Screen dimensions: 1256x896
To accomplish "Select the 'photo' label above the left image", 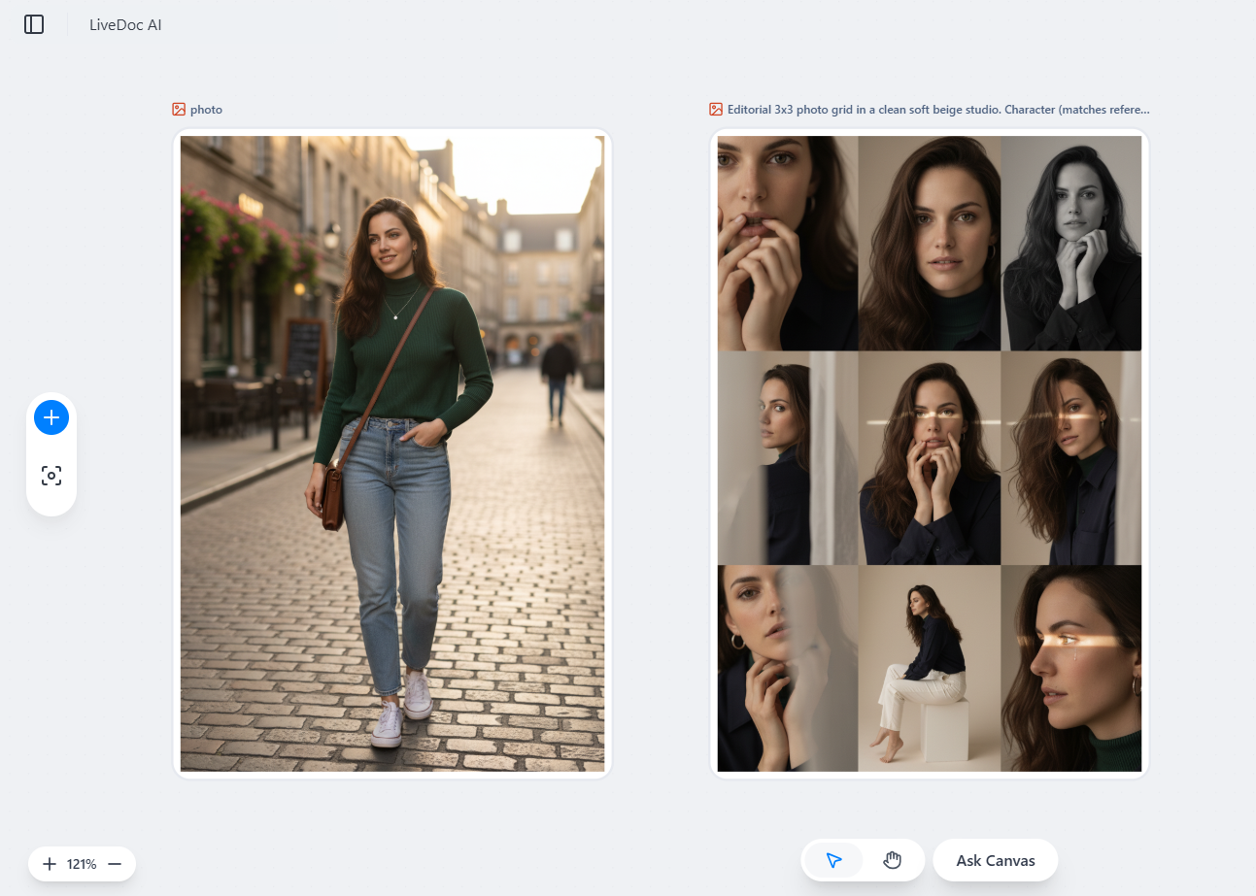I will (206, 109).
